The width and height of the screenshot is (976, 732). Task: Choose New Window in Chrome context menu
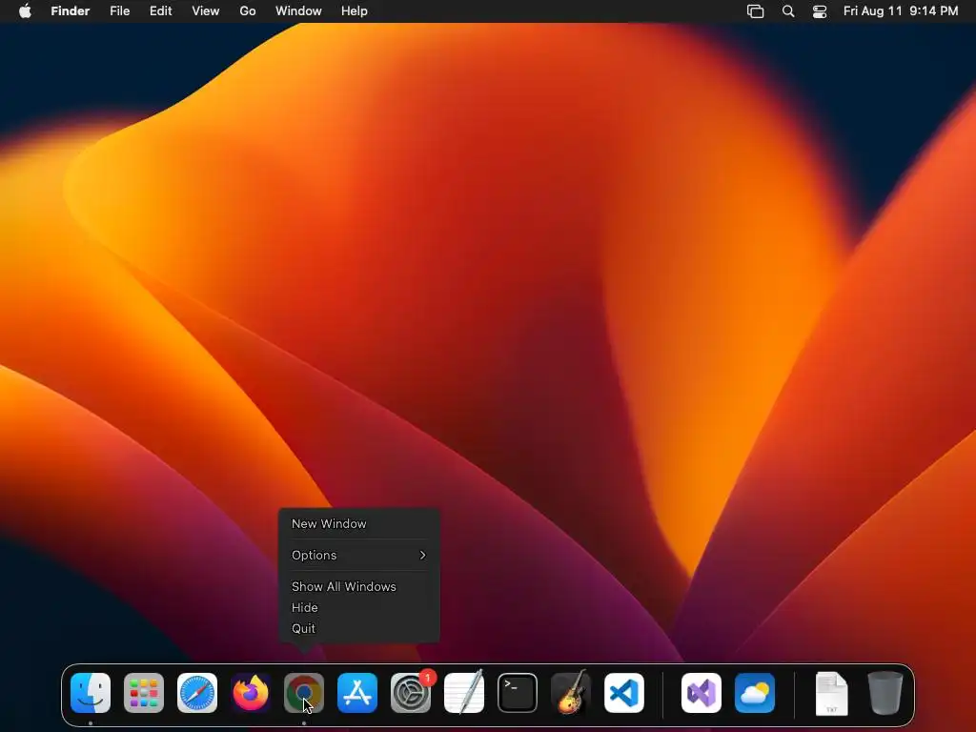(x=358, y=524)
